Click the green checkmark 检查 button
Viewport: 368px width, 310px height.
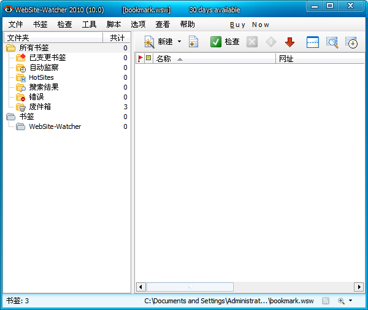pos(224,42)
